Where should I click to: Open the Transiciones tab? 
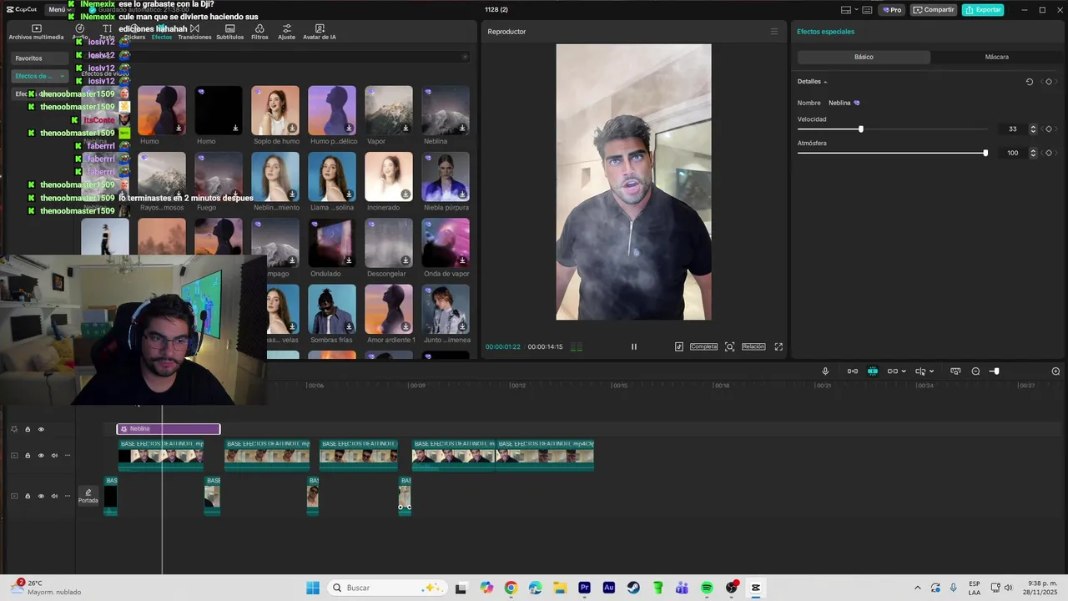[x=194, y=32]
